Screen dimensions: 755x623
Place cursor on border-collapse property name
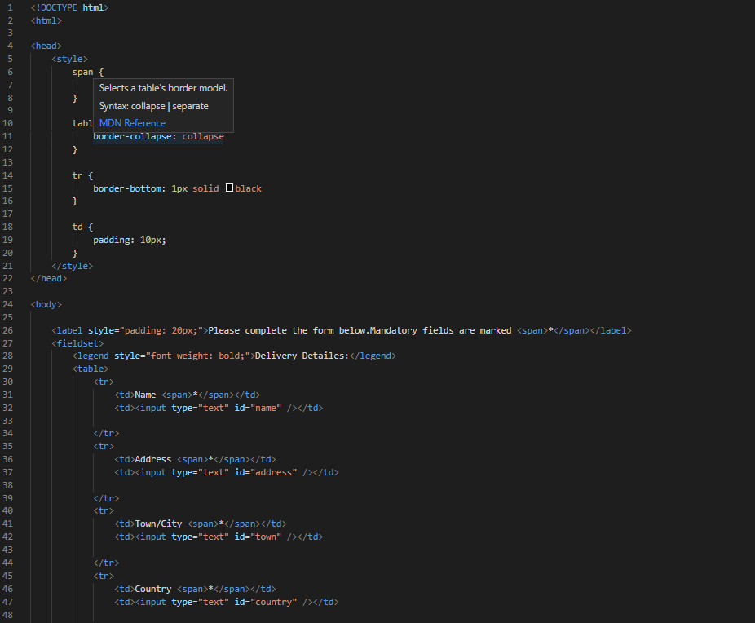[x=134, y=136]
